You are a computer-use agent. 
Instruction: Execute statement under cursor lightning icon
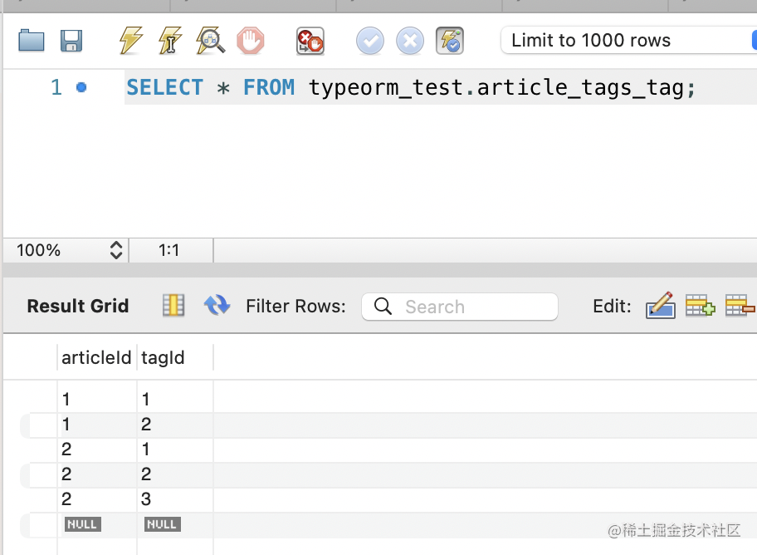click(170, 41)
